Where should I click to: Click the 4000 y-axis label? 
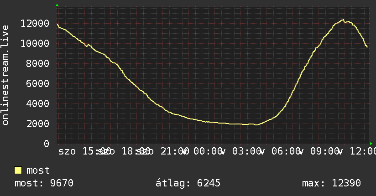pos(38,104)
